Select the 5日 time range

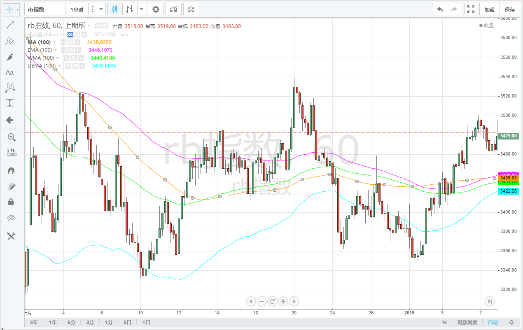click(128, 323)
